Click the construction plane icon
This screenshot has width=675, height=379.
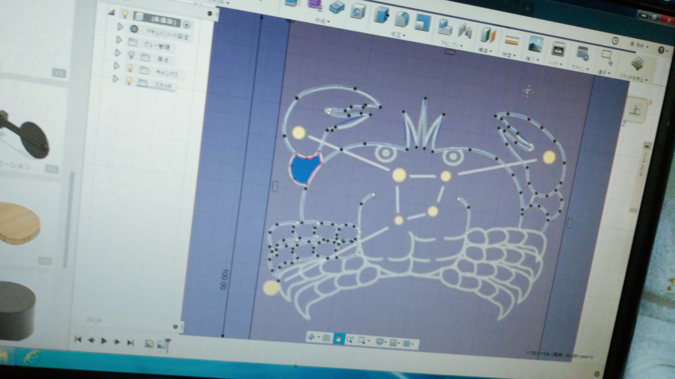click(488, 36)
